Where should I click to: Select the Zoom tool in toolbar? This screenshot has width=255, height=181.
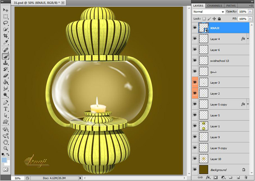(6, 148)
